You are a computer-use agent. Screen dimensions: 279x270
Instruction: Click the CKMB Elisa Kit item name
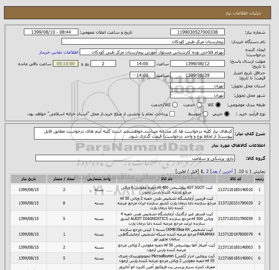pos(167,234)
